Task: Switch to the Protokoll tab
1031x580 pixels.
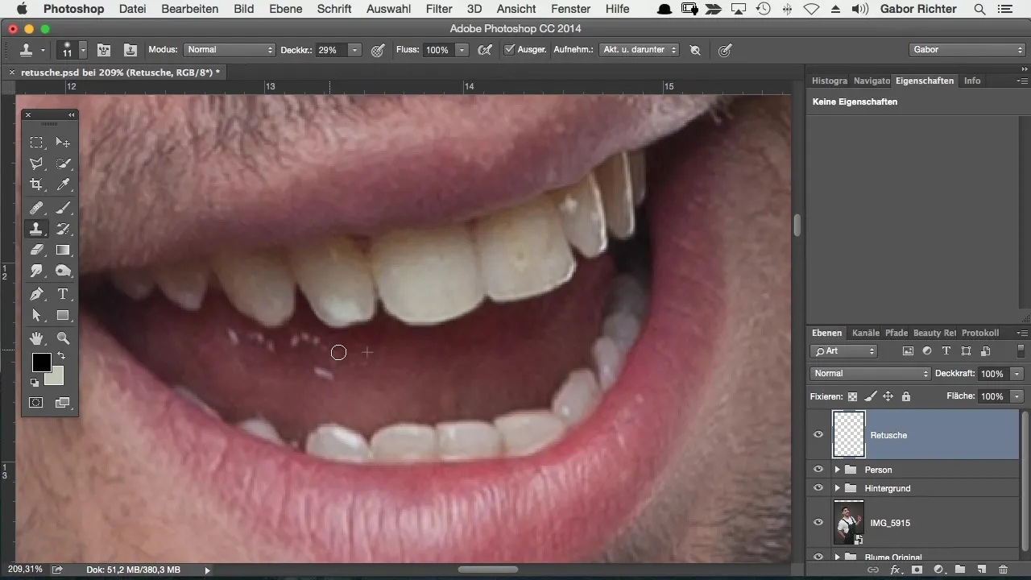Action: (980, 333)
